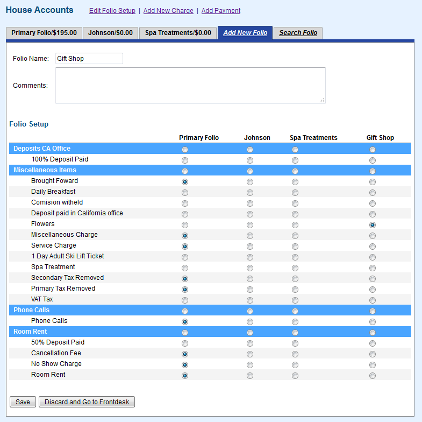Set Secondary Tax Removed to Gift Shop
The width and height of the screenshot is (422, 422).
pos(372,279)
